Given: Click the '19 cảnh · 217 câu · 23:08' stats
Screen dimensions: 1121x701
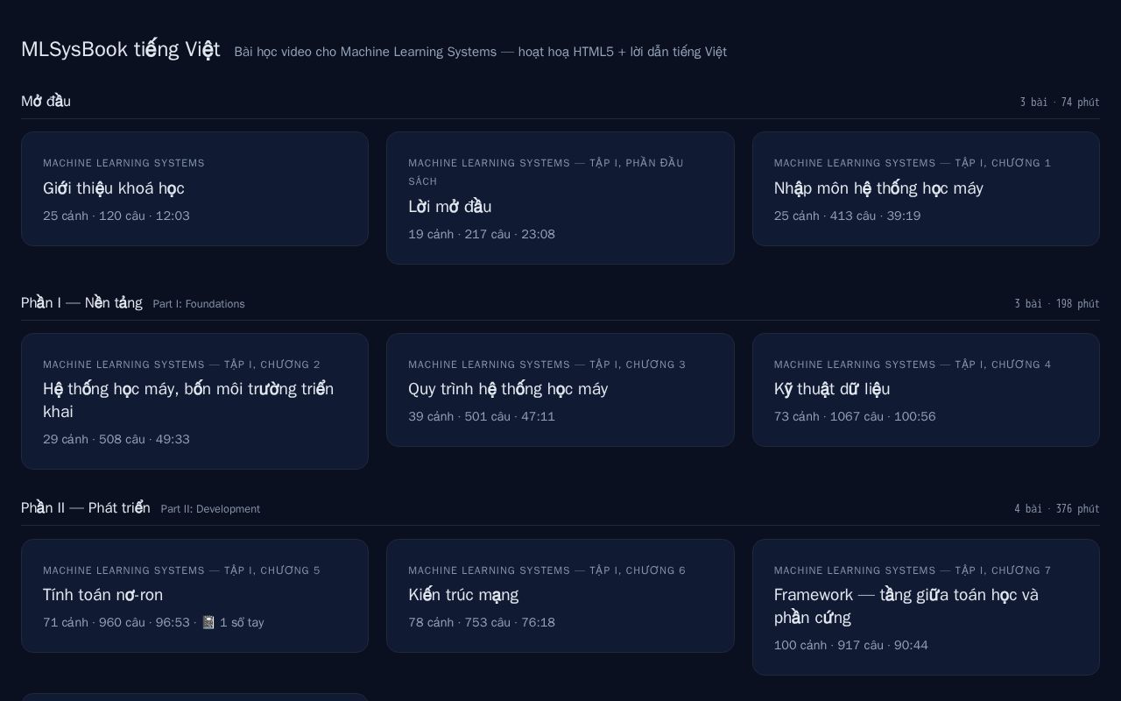Looking at the screenshot, I should pyautogui.click(x=482, y=234).
